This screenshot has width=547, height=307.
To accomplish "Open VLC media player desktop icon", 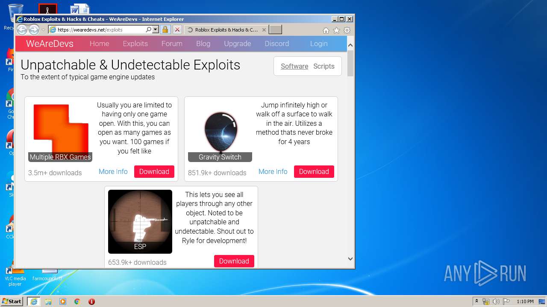I will (x=15, y=276).
